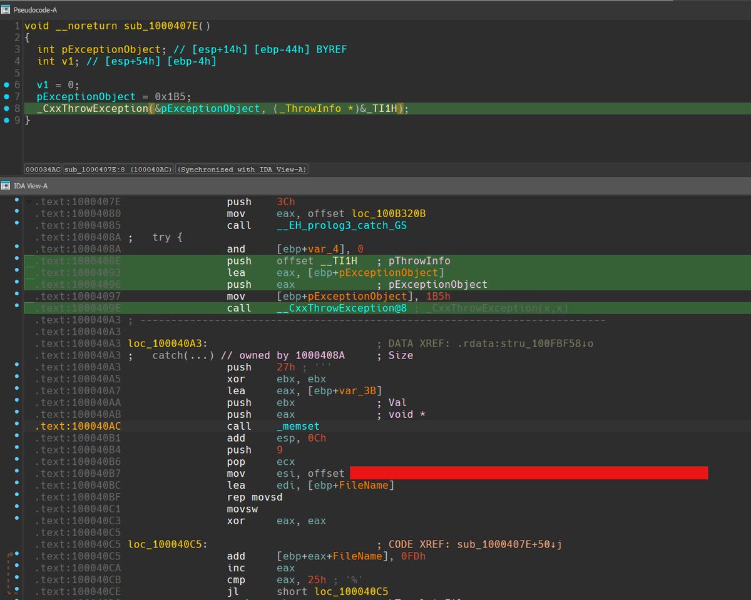
Task: Click address .text:1000408E on highlighted line
Action: pyautogui.click(x=79, y=261)
